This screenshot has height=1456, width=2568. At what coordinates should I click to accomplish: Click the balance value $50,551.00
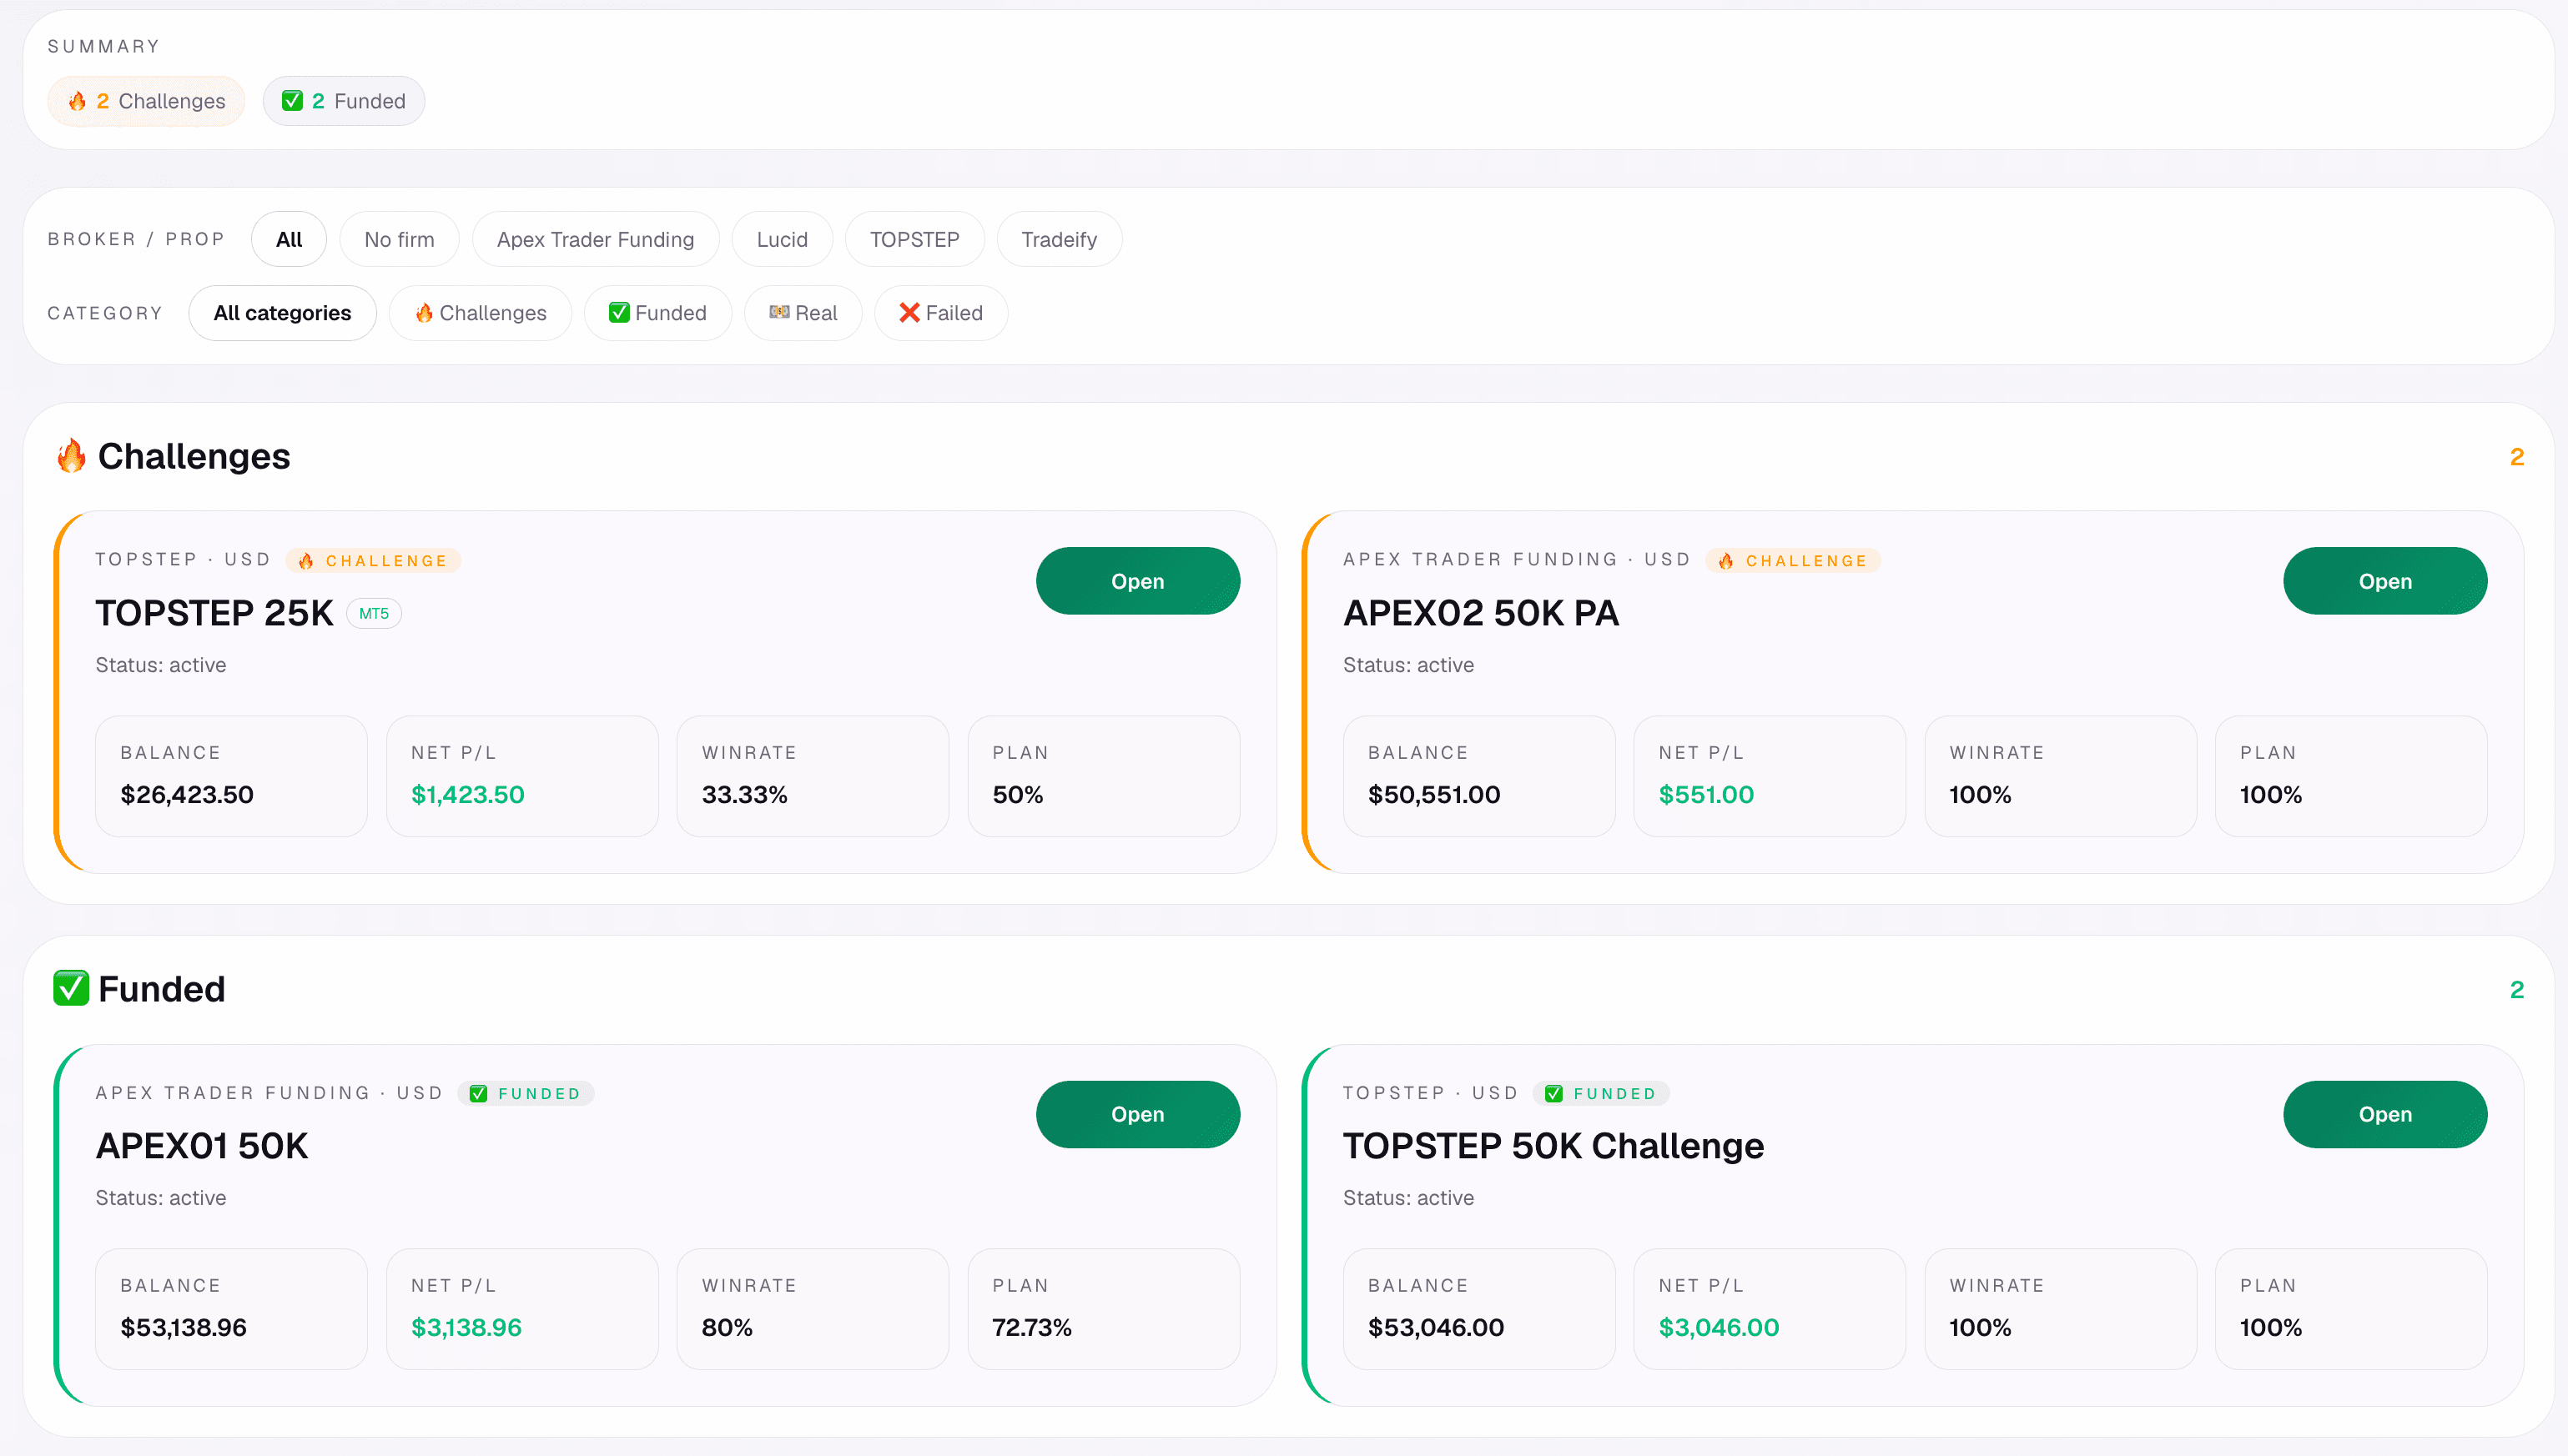click(1433, 795)
